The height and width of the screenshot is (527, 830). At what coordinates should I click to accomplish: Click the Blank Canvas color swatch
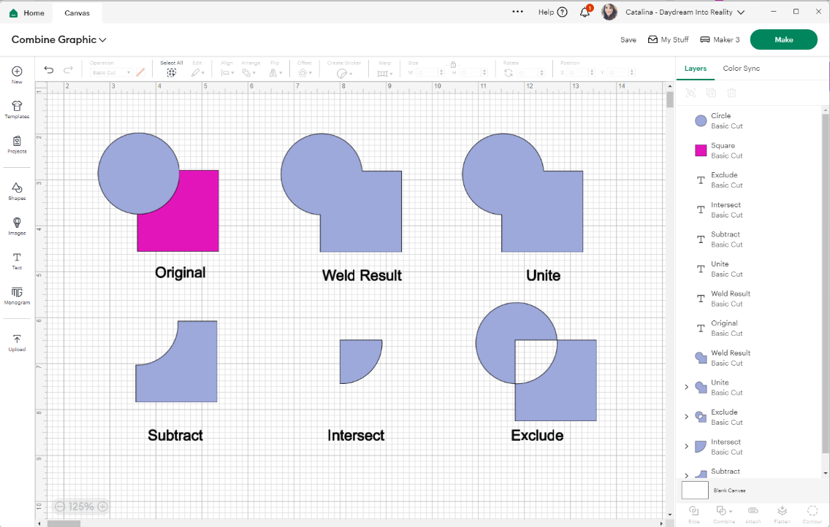[x=695, y=490]
